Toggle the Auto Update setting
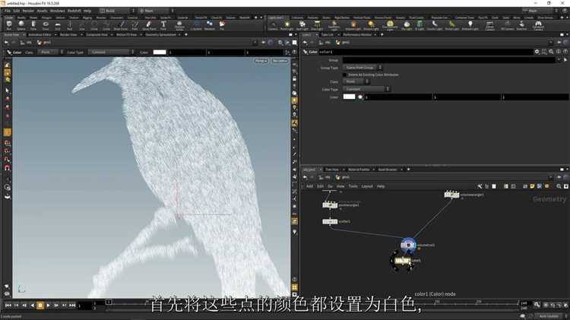The height and width of the screenshot is (320, 570). pyautogui.click(x=547, y=316)
